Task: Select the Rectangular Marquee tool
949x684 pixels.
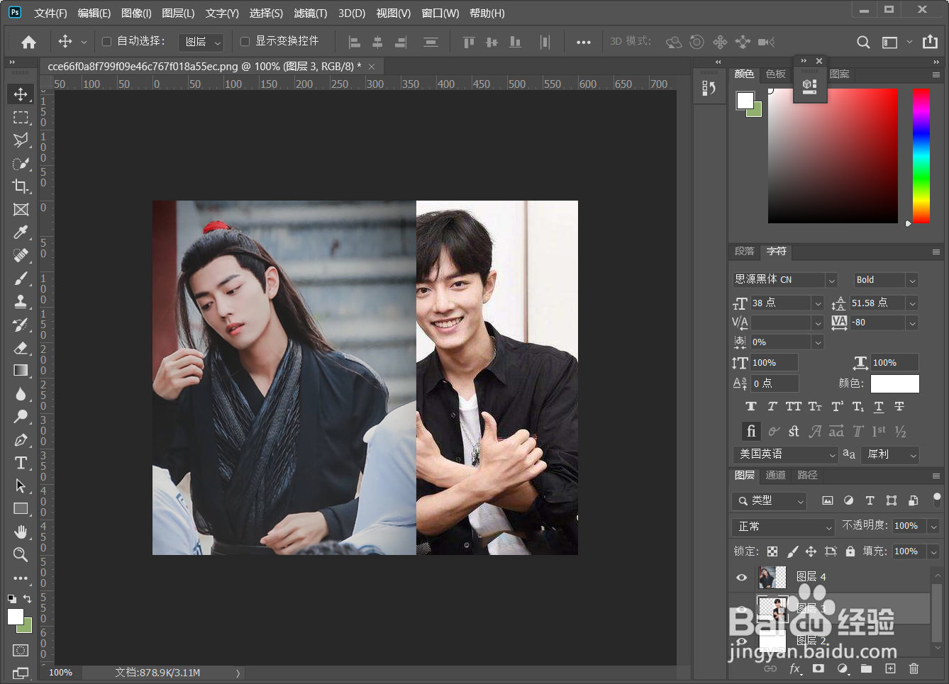Action: click(21, 117)
